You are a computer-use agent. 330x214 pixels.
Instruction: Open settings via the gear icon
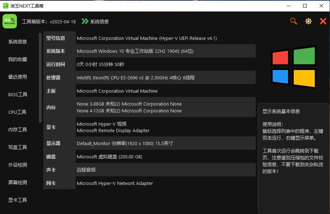tap(308, 21)
